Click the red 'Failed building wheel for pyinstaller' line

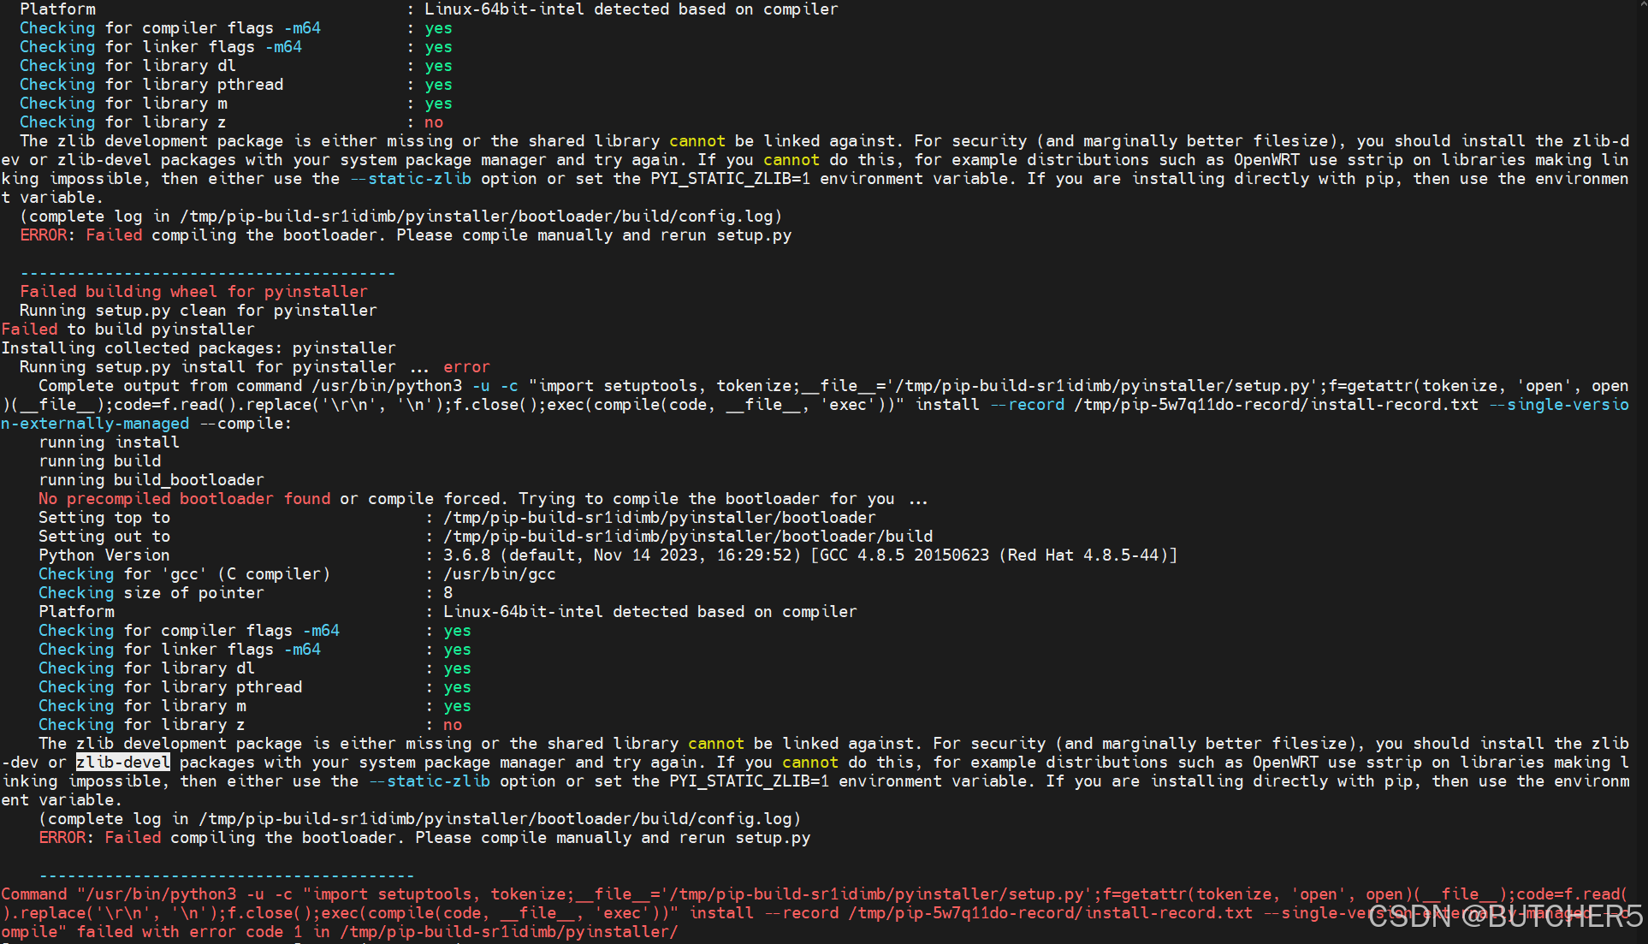tap(193, 292)
